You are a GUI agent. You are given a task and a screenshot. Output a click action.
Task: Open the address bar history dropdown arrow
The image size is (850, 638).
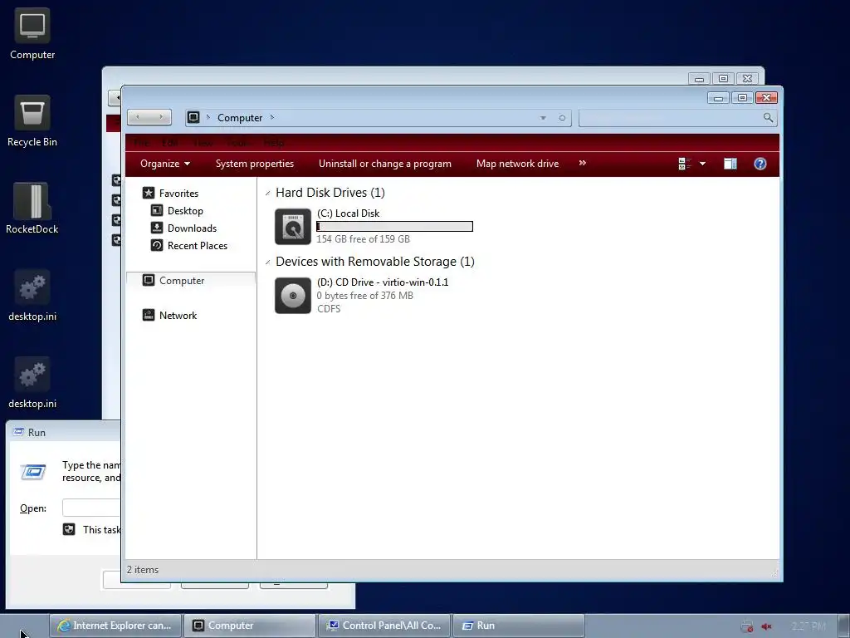click(x=543, y=118)
